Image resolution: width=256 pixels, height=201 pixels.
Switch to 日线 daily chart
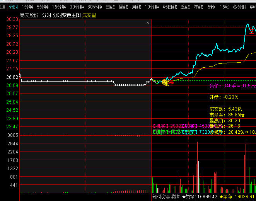click(110, 7)
